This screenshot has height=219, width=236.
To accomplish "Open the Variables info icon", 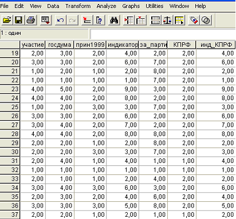I will (99, 20).
